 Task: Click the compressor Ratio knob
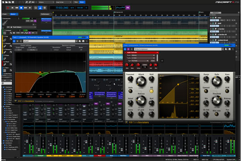[x=216, y=81]
